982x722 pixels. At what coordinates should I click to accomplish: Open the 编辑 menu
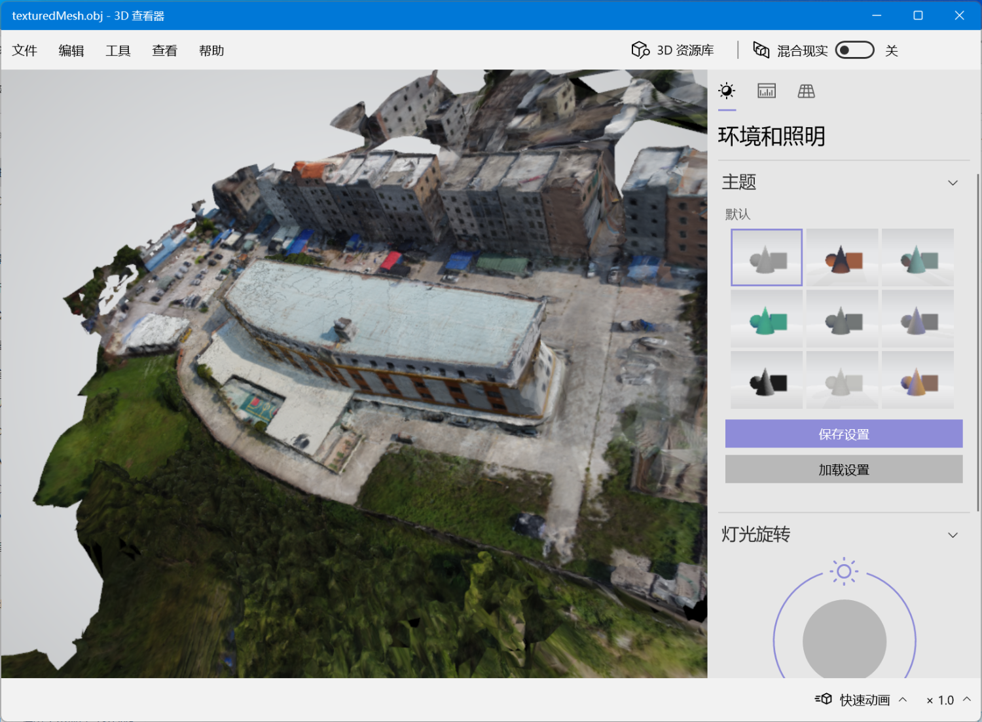[71, 50]
